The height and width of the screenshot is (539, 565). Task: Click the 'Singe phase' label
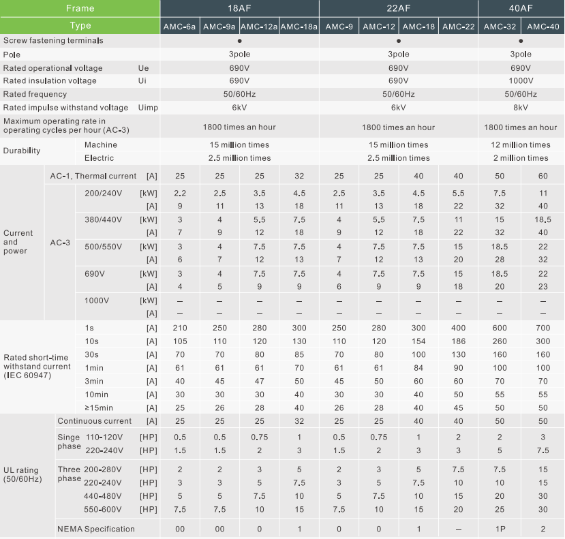70,442
